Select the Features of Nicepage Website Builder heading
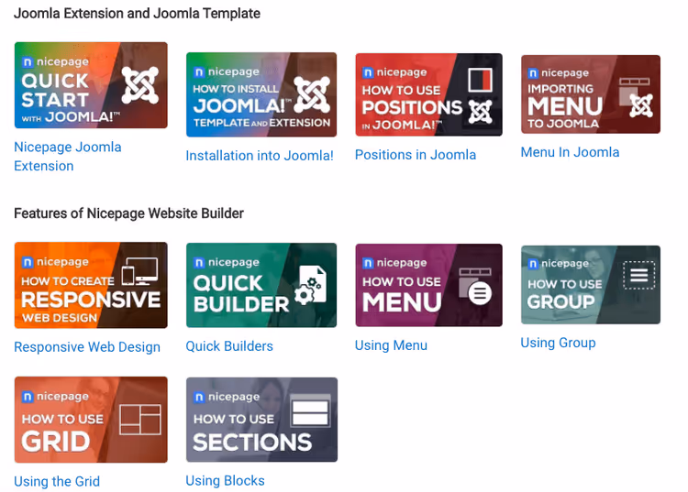688x492 pixels. point(128,213)
